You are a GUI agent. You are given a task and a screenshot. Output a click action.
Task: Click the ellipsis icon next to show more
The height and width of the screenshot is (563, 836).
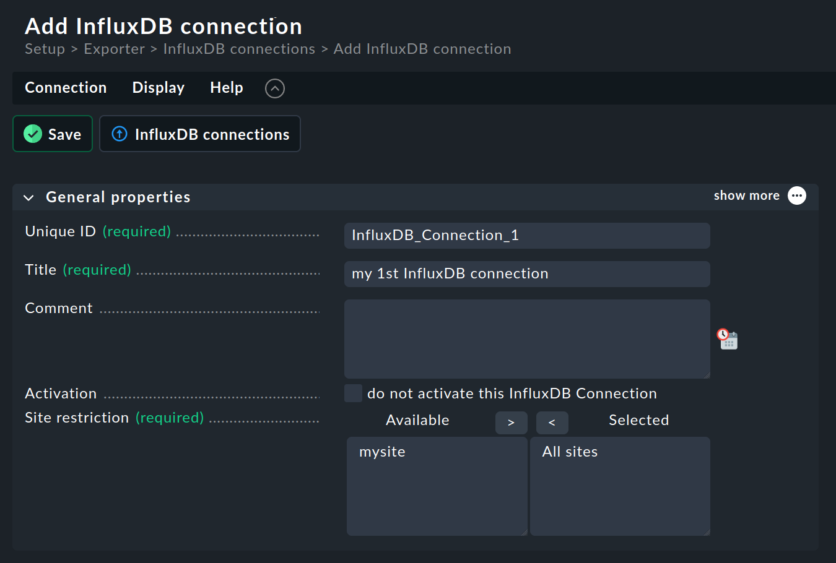coord(797,196)
